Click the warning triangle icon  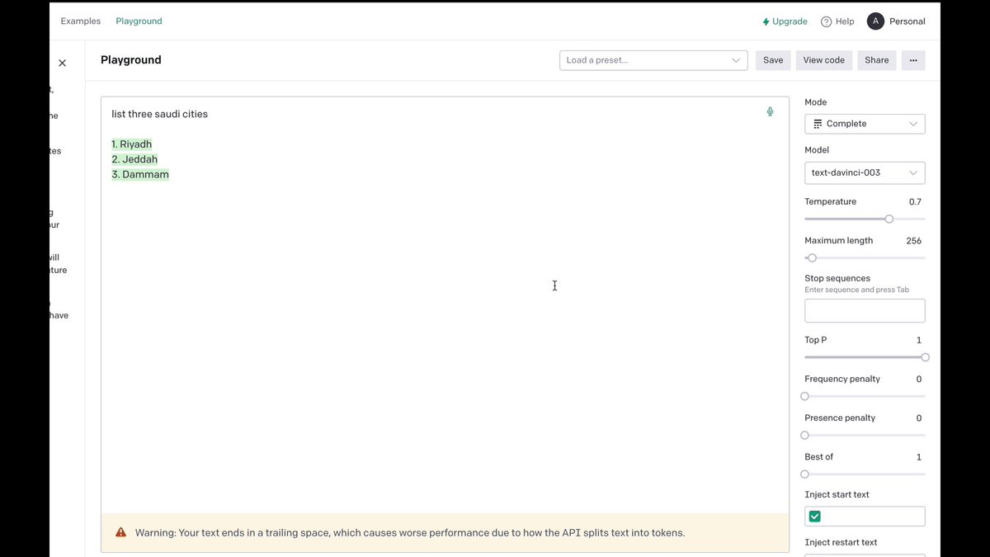[x=121, y=533]
